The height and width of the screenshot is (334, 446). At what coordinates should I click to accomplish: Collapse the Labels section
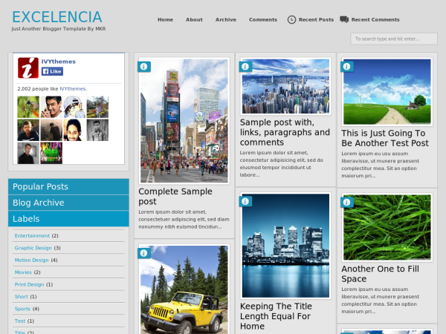pyautogui.click(x=68, y=219)
